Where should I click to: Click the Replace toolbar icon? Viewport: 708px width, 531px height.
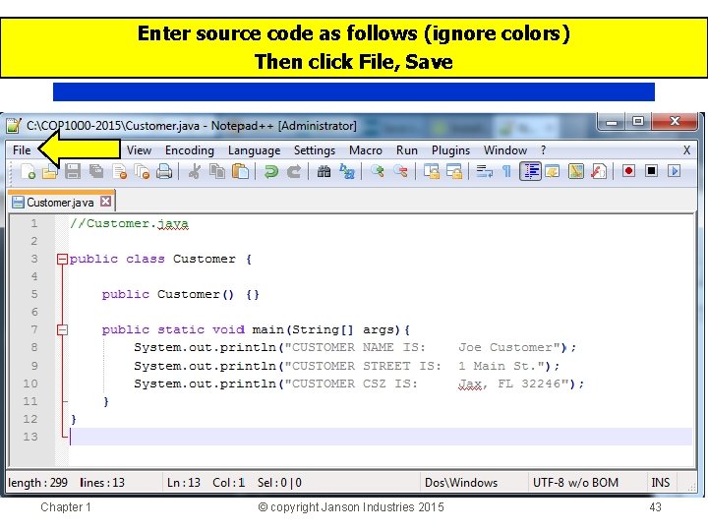click(x=347, y=171)
